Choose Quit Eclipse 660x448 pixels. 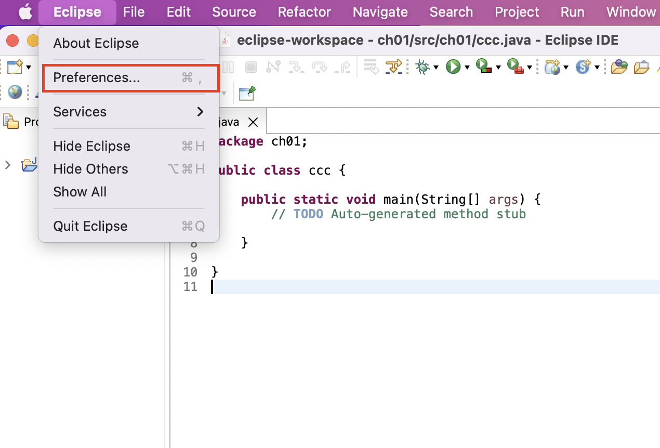(x=129, y=226)
